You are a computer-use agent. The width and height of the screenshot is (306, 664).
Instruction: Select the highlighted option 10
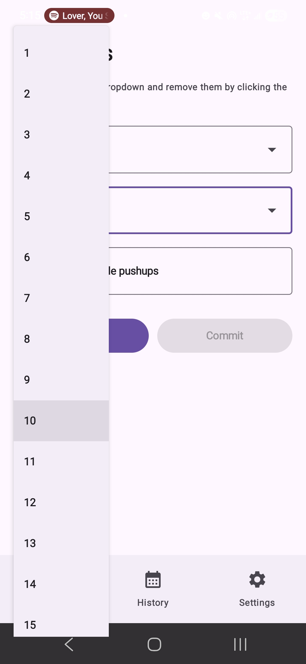point(61,421)
